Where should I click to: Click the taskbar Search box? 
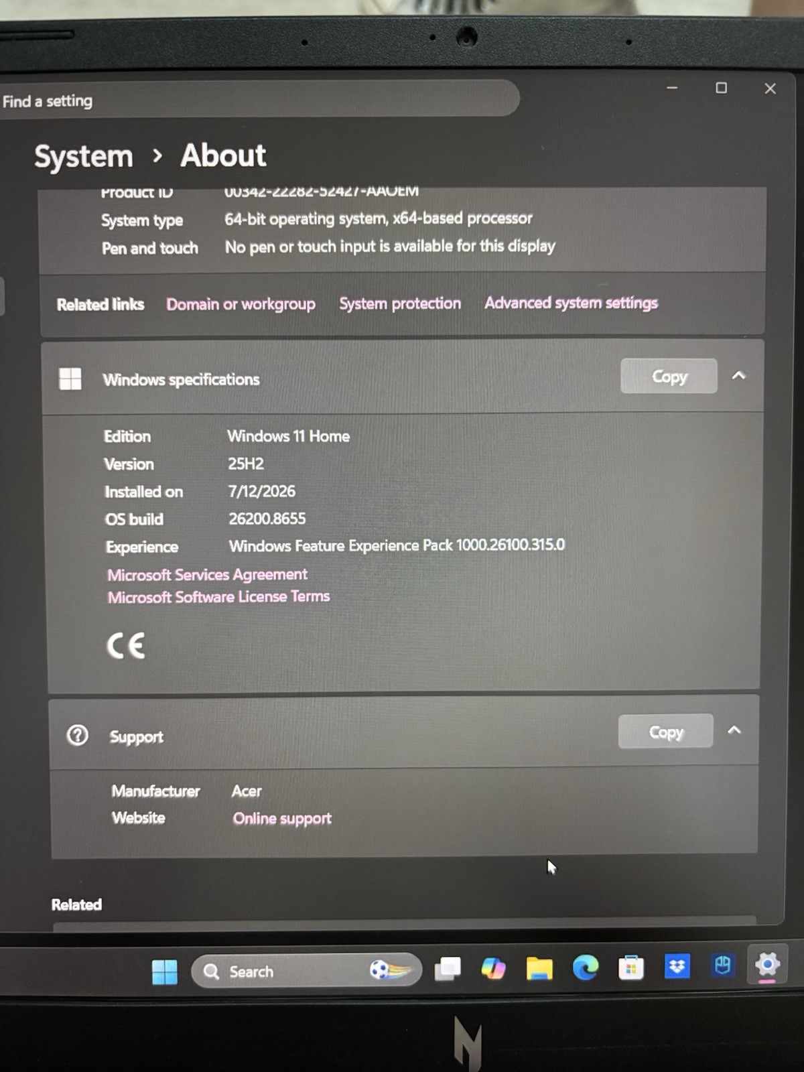pos(307,971)
